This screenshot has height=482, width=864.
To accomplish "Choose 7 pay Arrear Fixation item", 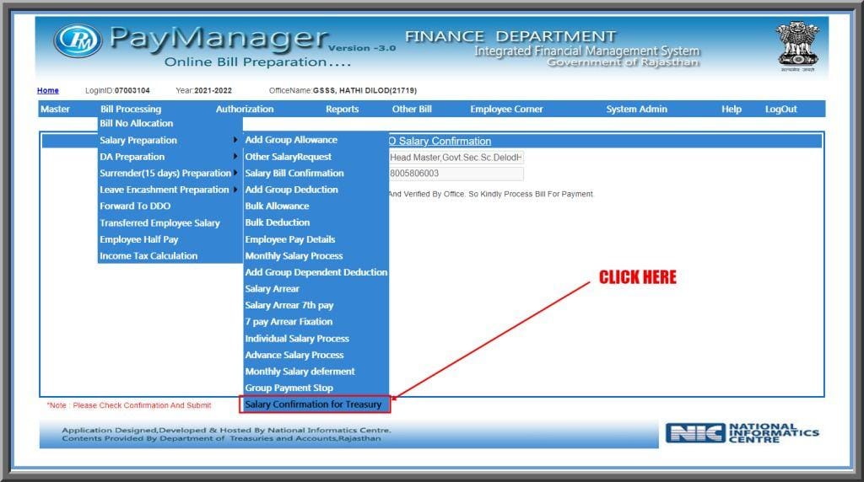I will pos(289,322).
